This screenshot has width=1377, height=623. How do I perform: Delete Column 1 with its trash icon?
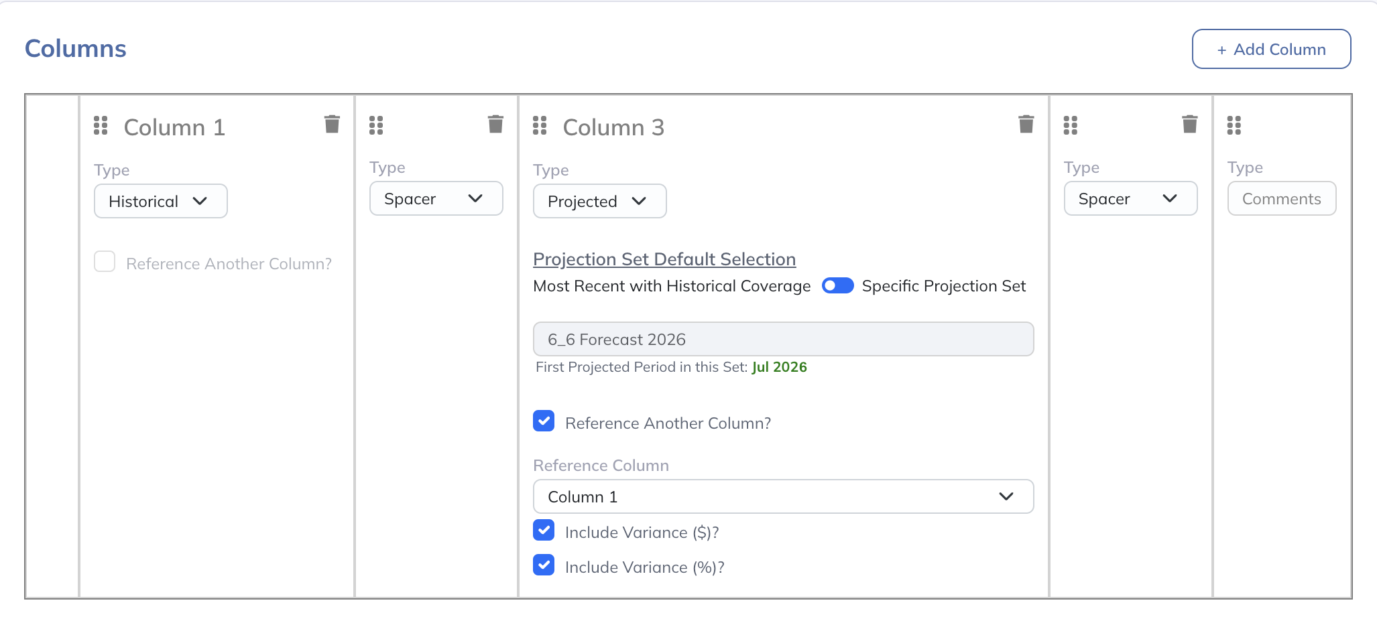pyautogui.click(x=332, y=124)
